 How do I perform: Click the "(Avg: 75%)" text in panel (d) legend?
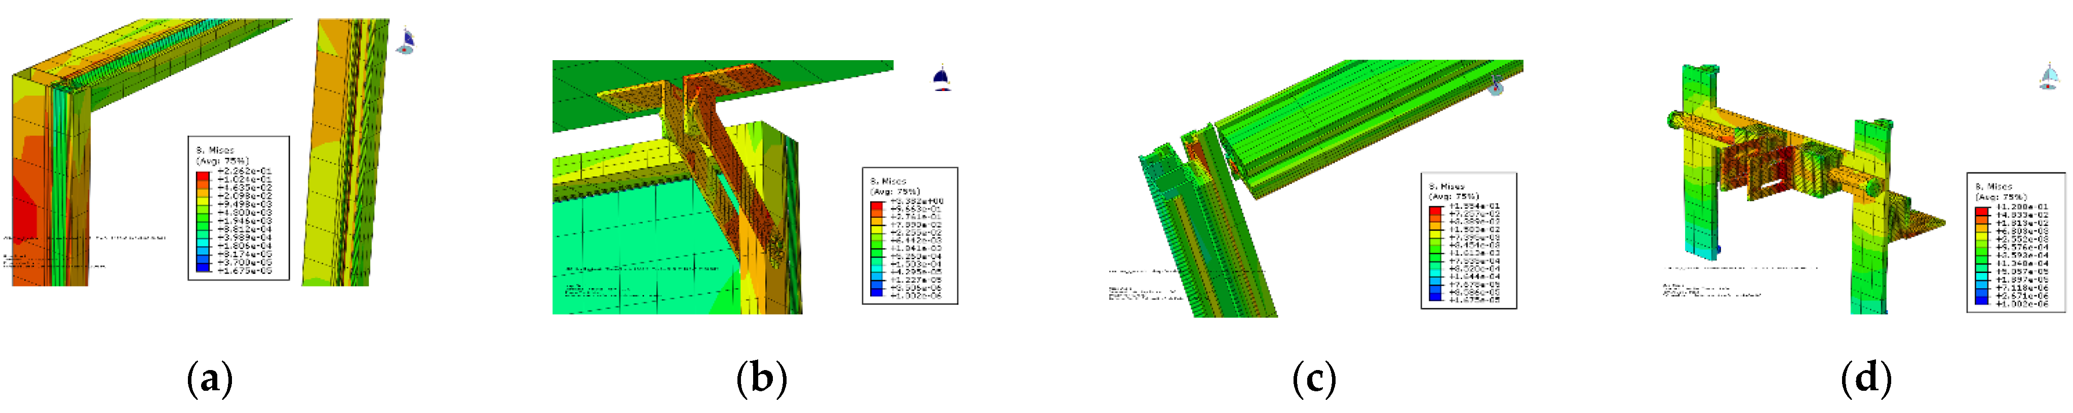coord(2002,197)
